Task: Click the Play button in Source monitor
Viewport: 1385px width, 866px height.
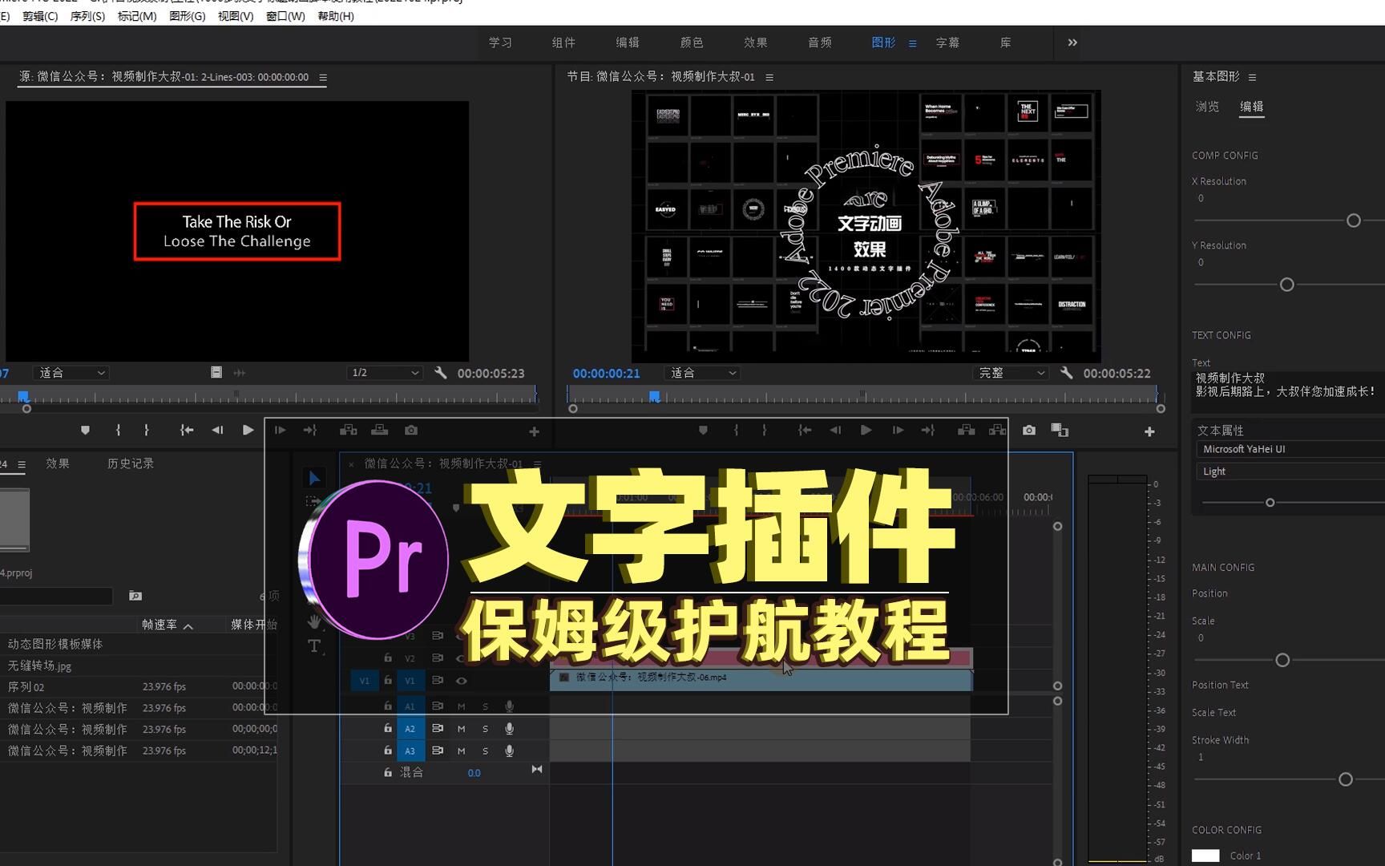Action: (x=248, y=431)
